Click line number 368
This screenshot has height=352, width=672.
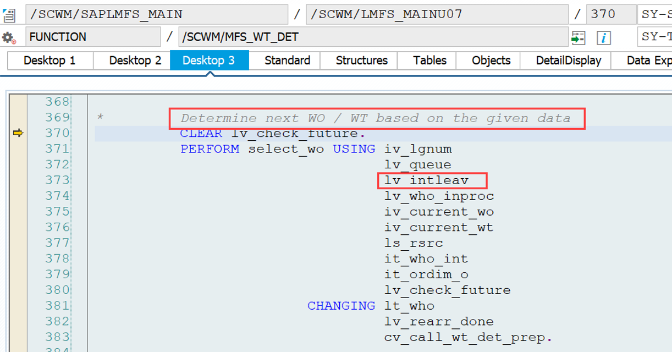click(57, 102)
